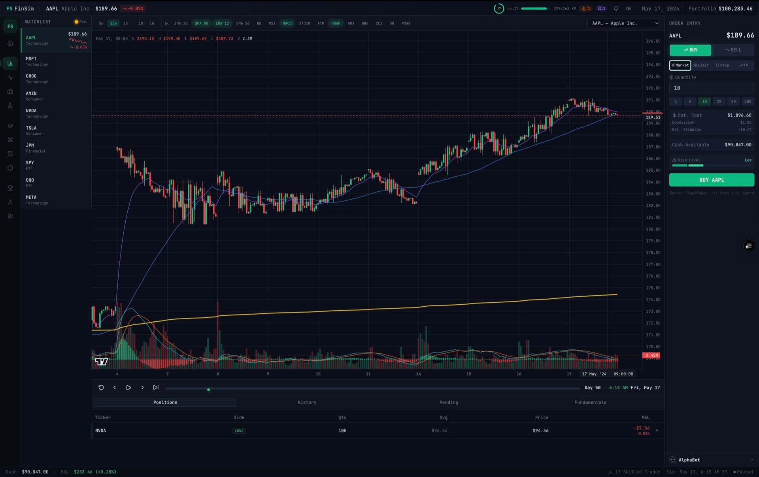Toggle the MACD indicator
This screenshot has height=477, width=759.
click(x=287, y=23)
